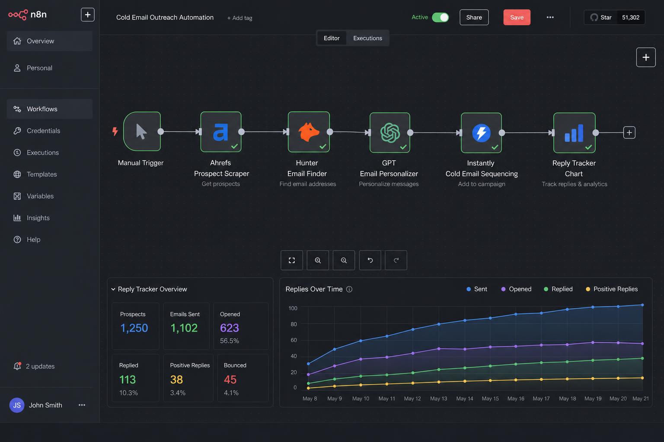664x442 pixels.
Task: Click the Share button
Action: pos(474,17)
